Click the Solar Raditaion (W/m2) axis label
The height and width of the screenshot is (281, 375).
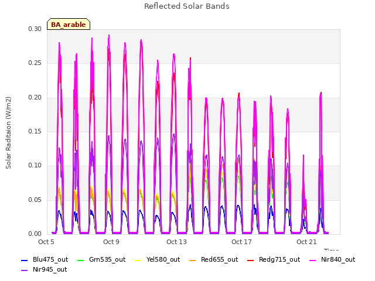coord(8,133)
